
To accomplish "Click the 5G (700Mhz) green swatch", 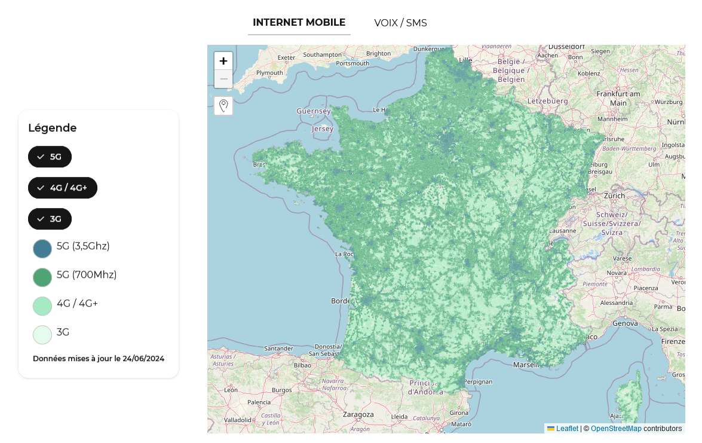I will tap(42, 277).
